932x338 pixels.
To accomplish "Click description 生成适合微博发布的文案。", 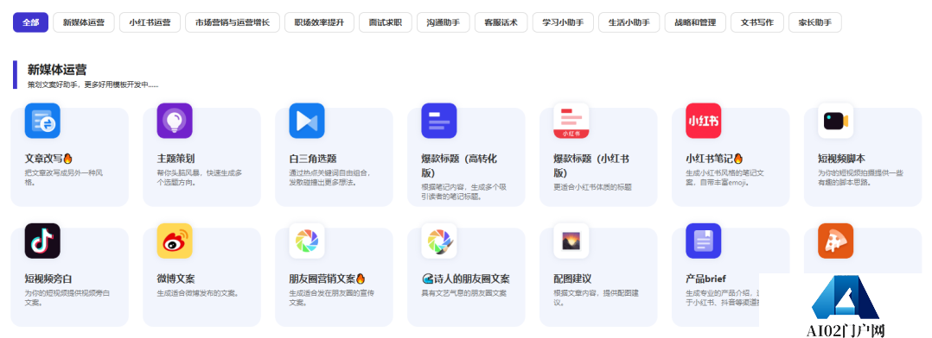I will pos(198,293).
